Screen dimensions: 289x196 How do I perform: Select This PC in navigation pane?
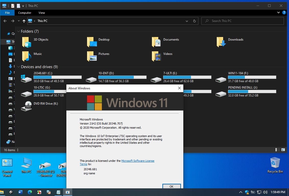tap(8, 42)
